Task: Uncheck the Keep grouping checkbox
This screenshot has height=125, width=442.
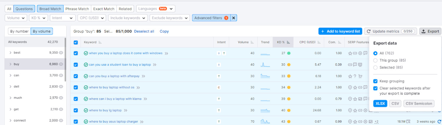Action: (x=375, y=81)
